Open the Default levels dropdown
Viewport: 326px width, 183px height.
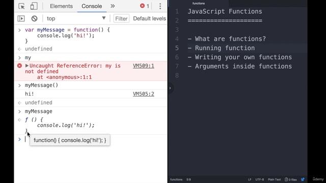(x=149, y=18)
